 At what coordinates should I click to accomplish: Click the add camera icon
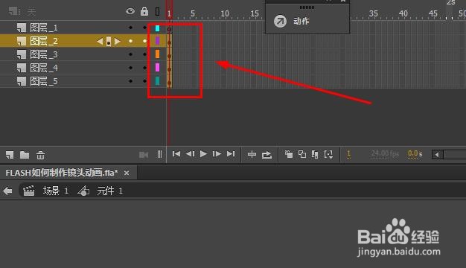(x=144, y=155)
